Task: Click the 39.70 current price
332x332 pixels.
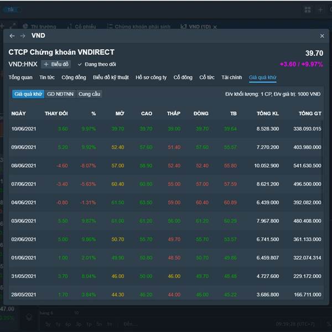Action: tap(314, 53)
